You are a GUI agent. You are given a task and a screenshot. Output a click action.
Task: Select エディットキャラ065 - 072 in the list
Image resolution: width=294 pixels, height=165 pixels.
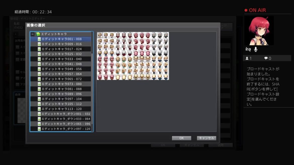[62, 79]
